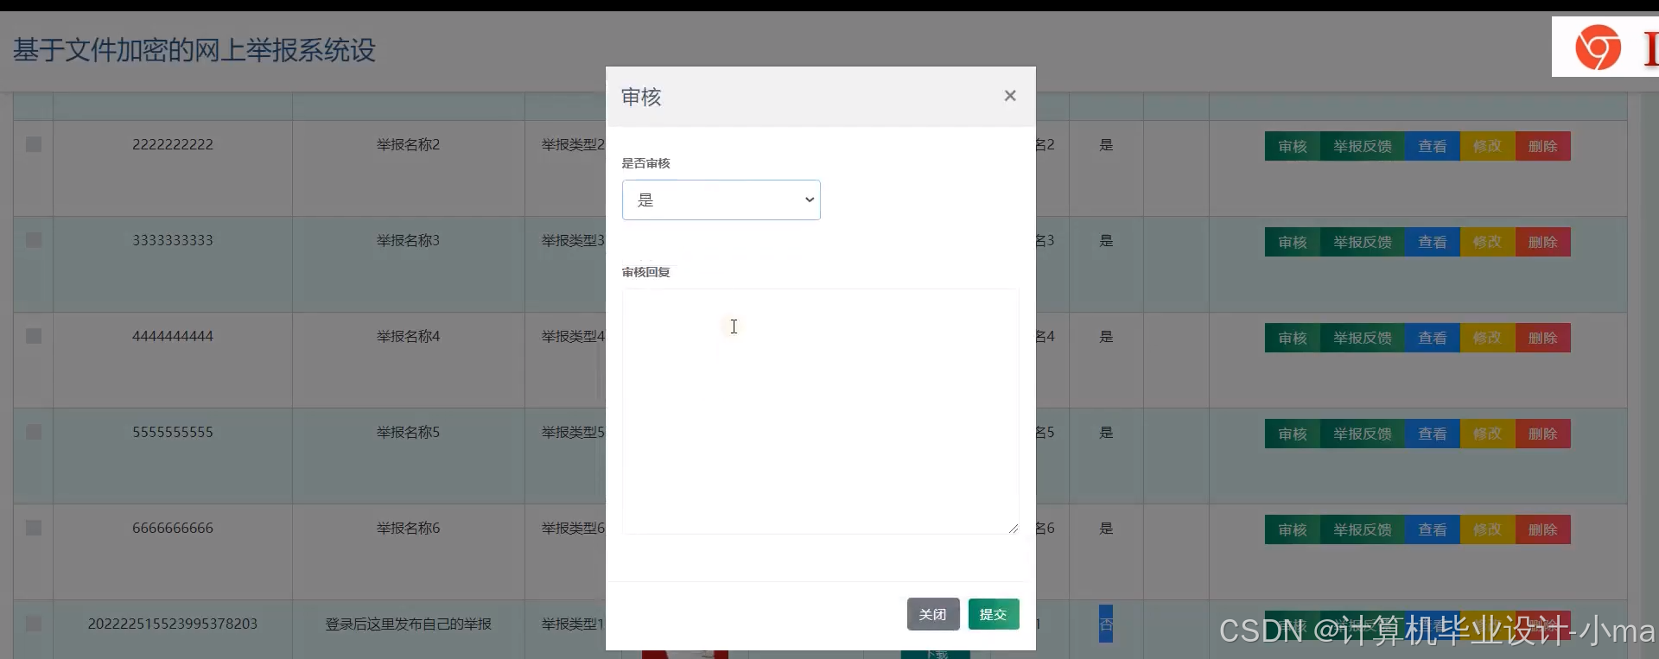The width and height of the screenshot is (1659, 659).
Task: Click 举报反馈 button in row 举报名称3
Action: click(1363, 243)
